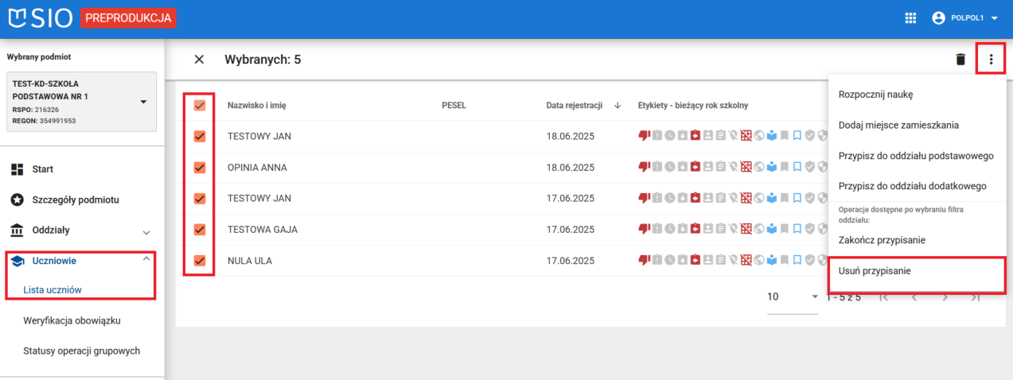Viewport: 1013px width, 380px height.
Task: Click the trash delete icon
Action: (x=960, y=60)
